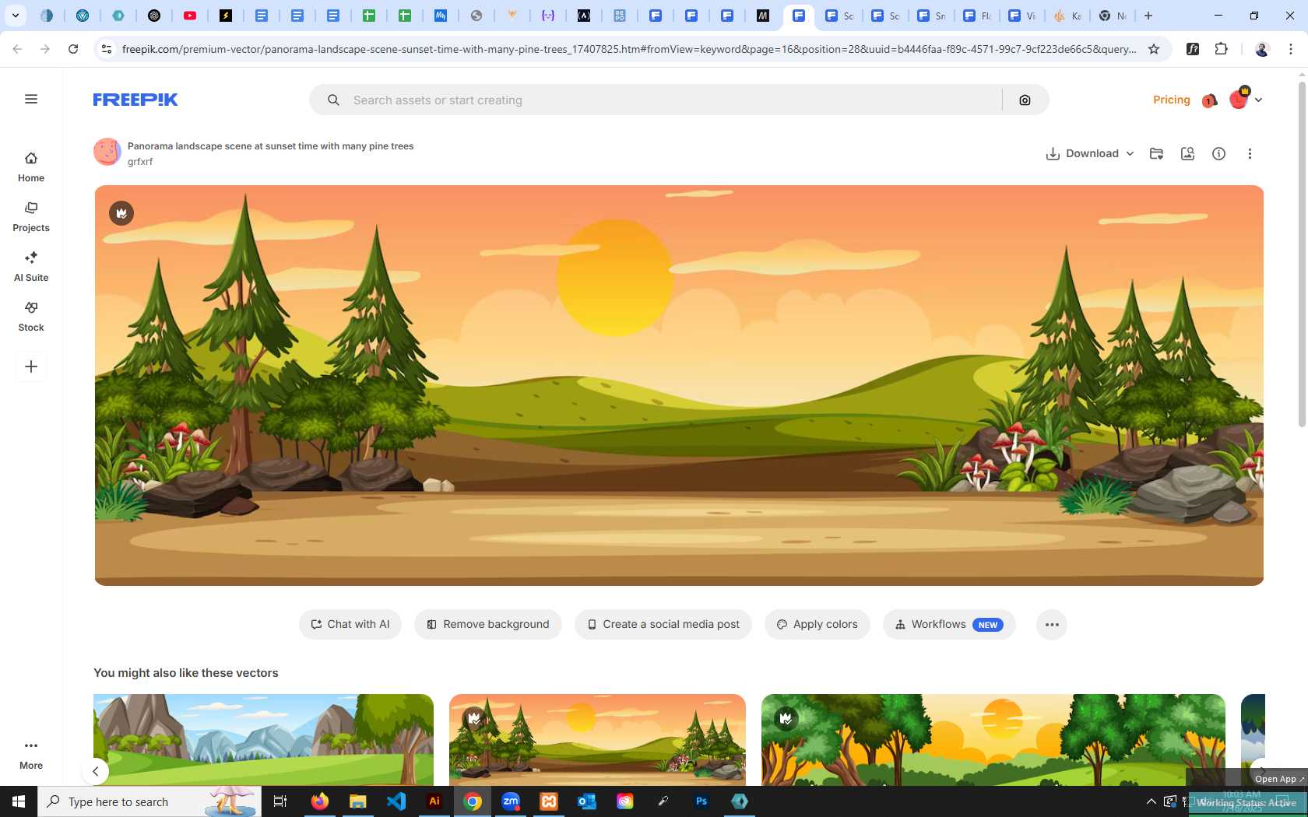Click the search magnifier icon

[333, 100]
